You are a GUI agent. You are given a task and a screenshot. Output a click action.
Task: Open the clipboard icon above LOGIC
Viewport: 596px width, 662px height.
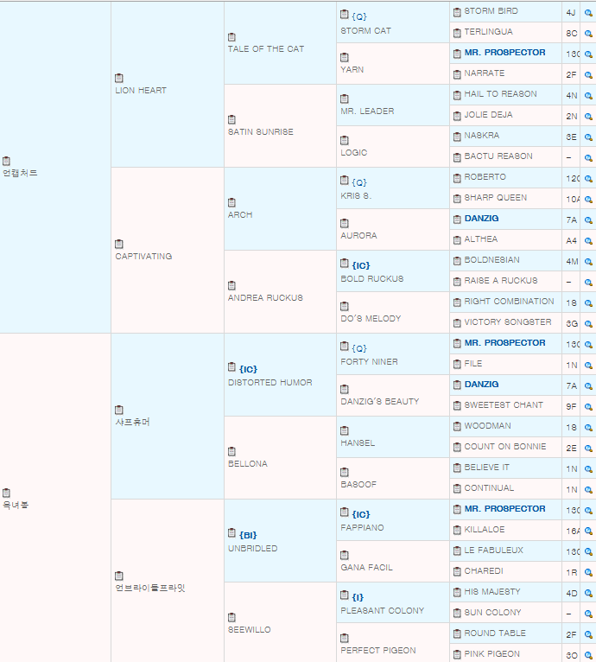345,140
